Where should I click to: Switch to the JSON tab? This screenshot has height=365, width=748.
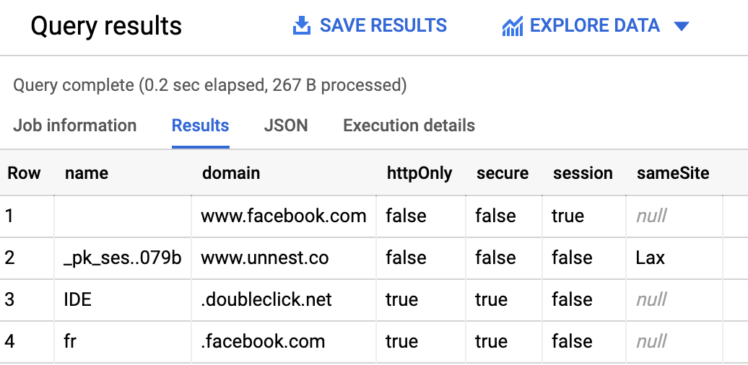coord(286,126)
